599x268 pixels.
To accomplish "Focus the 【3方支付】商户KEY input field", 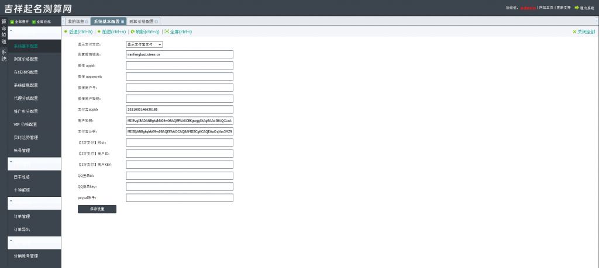I will (x=180, y=165).
